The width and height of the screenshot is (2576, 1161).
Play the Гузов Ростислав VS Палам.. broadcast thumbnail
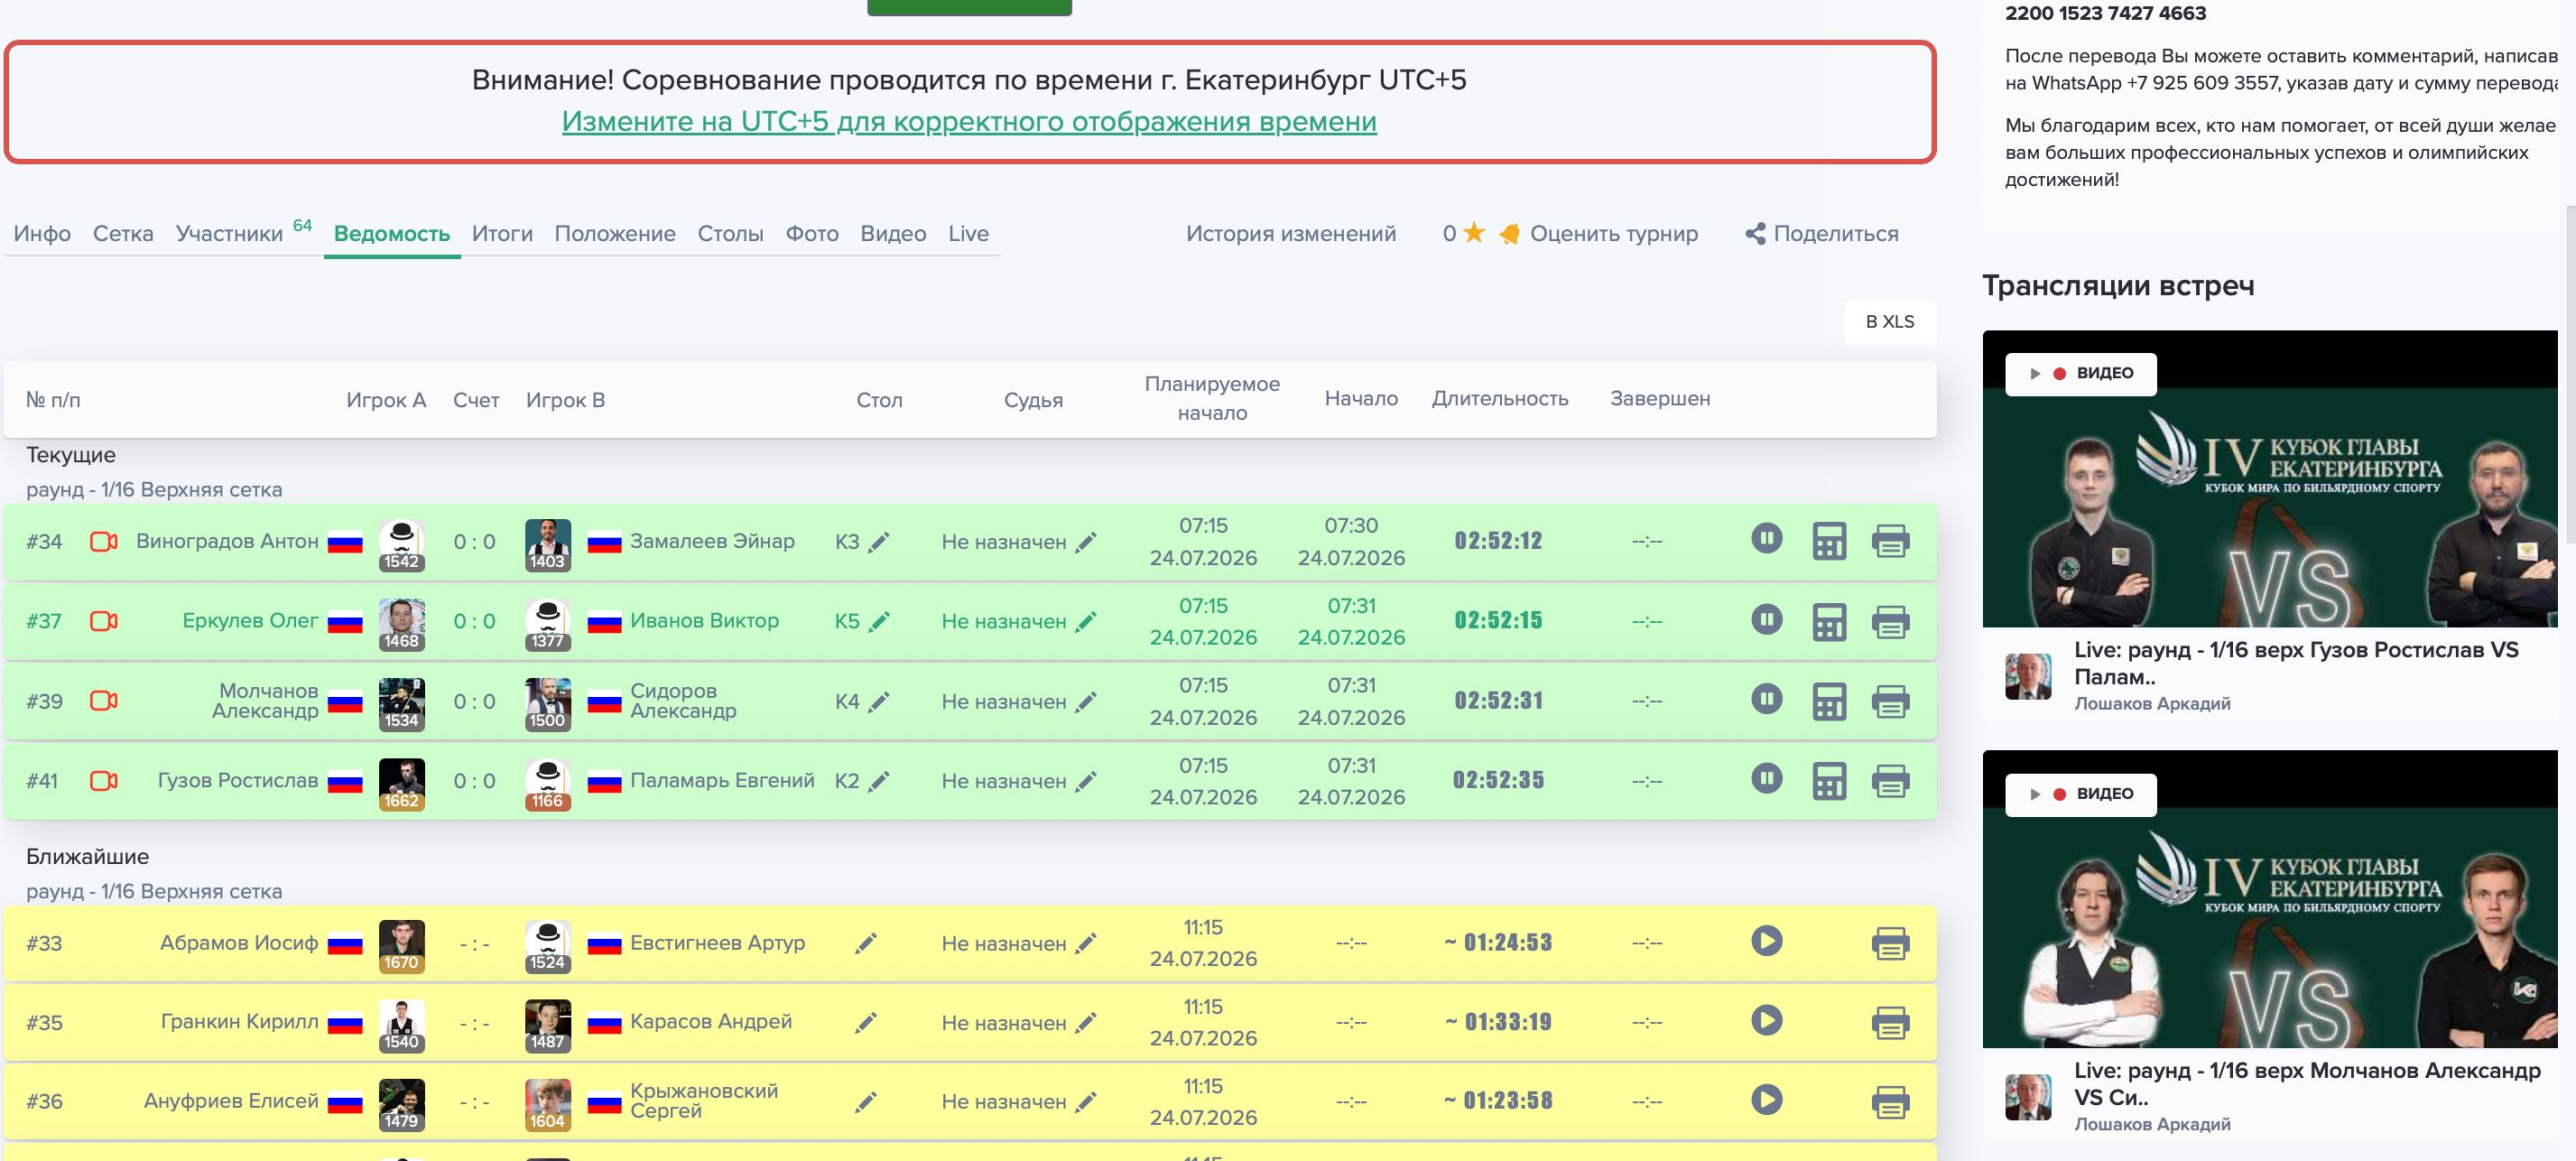click(2269, 479)
